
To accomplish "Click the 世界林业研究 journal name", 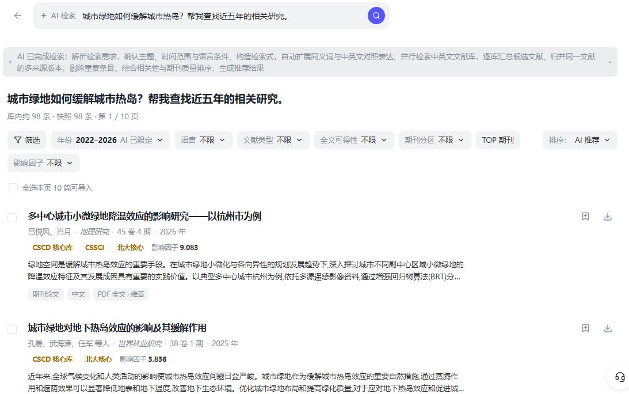I will coord(140,343).
